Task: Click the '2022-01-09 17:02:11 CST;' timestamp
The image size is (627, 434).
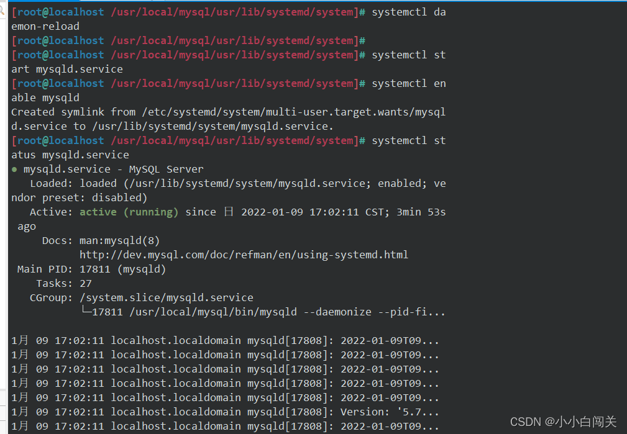Action: tap(315, 212)
